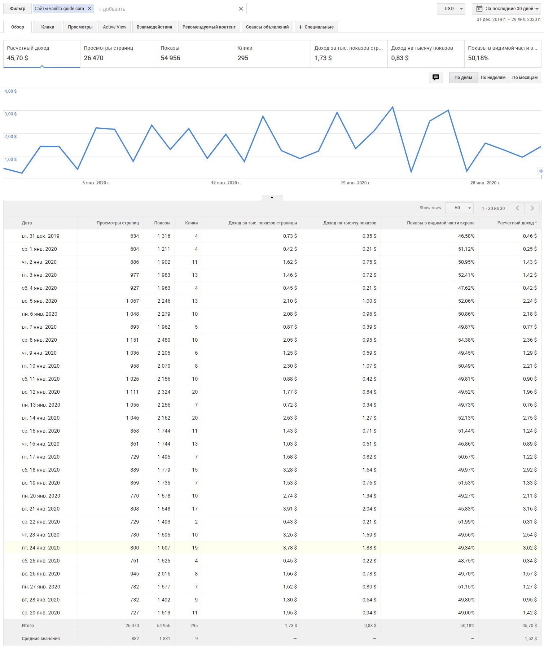Click the '19 янв. 2020 г.' chart axis label
The image size is (544, 648).
pyautogui.click(x=355, y=183)
